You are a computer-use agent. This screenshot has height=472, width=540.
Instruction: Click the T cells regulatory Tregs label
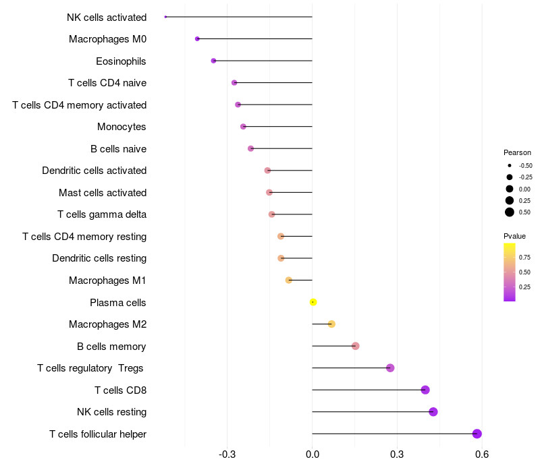(x=90, y=368)
